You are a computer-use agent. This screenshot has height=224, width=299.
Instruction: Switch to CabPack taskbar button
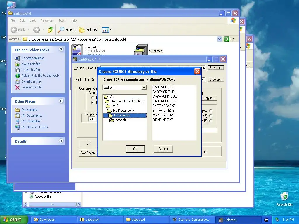click(239, 220)
